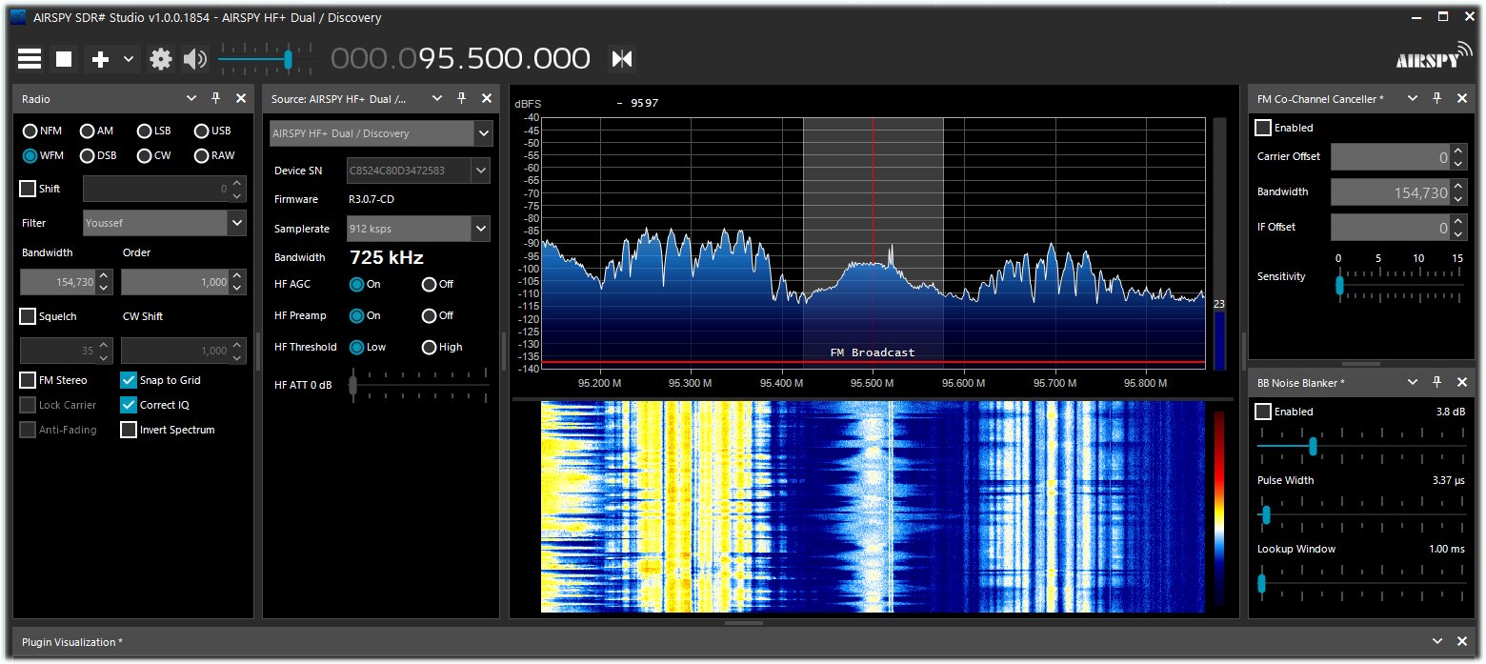1486x664 pixels.
Task: Open the Source panel options arrow
Action: [x=437, y=98]
